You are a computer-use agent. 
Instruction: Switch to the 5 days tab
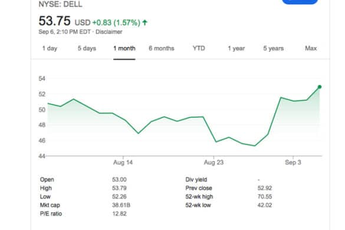point(87,48)
